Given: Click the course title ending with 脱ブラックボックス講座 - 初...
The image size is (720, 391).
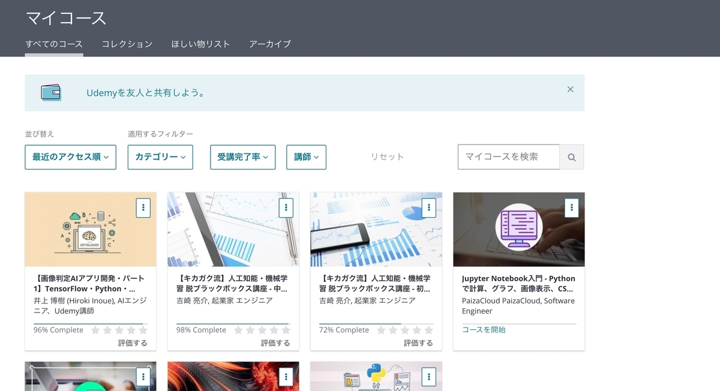Looking at the screenshot, I should 374,284.
